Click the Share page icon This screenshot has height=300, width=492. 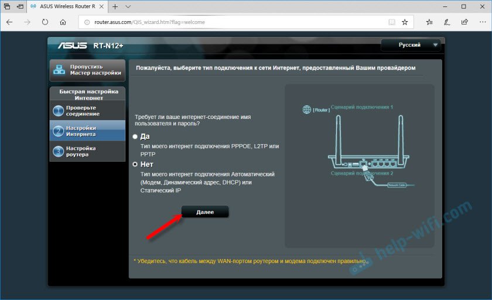[x=464, y=22]
